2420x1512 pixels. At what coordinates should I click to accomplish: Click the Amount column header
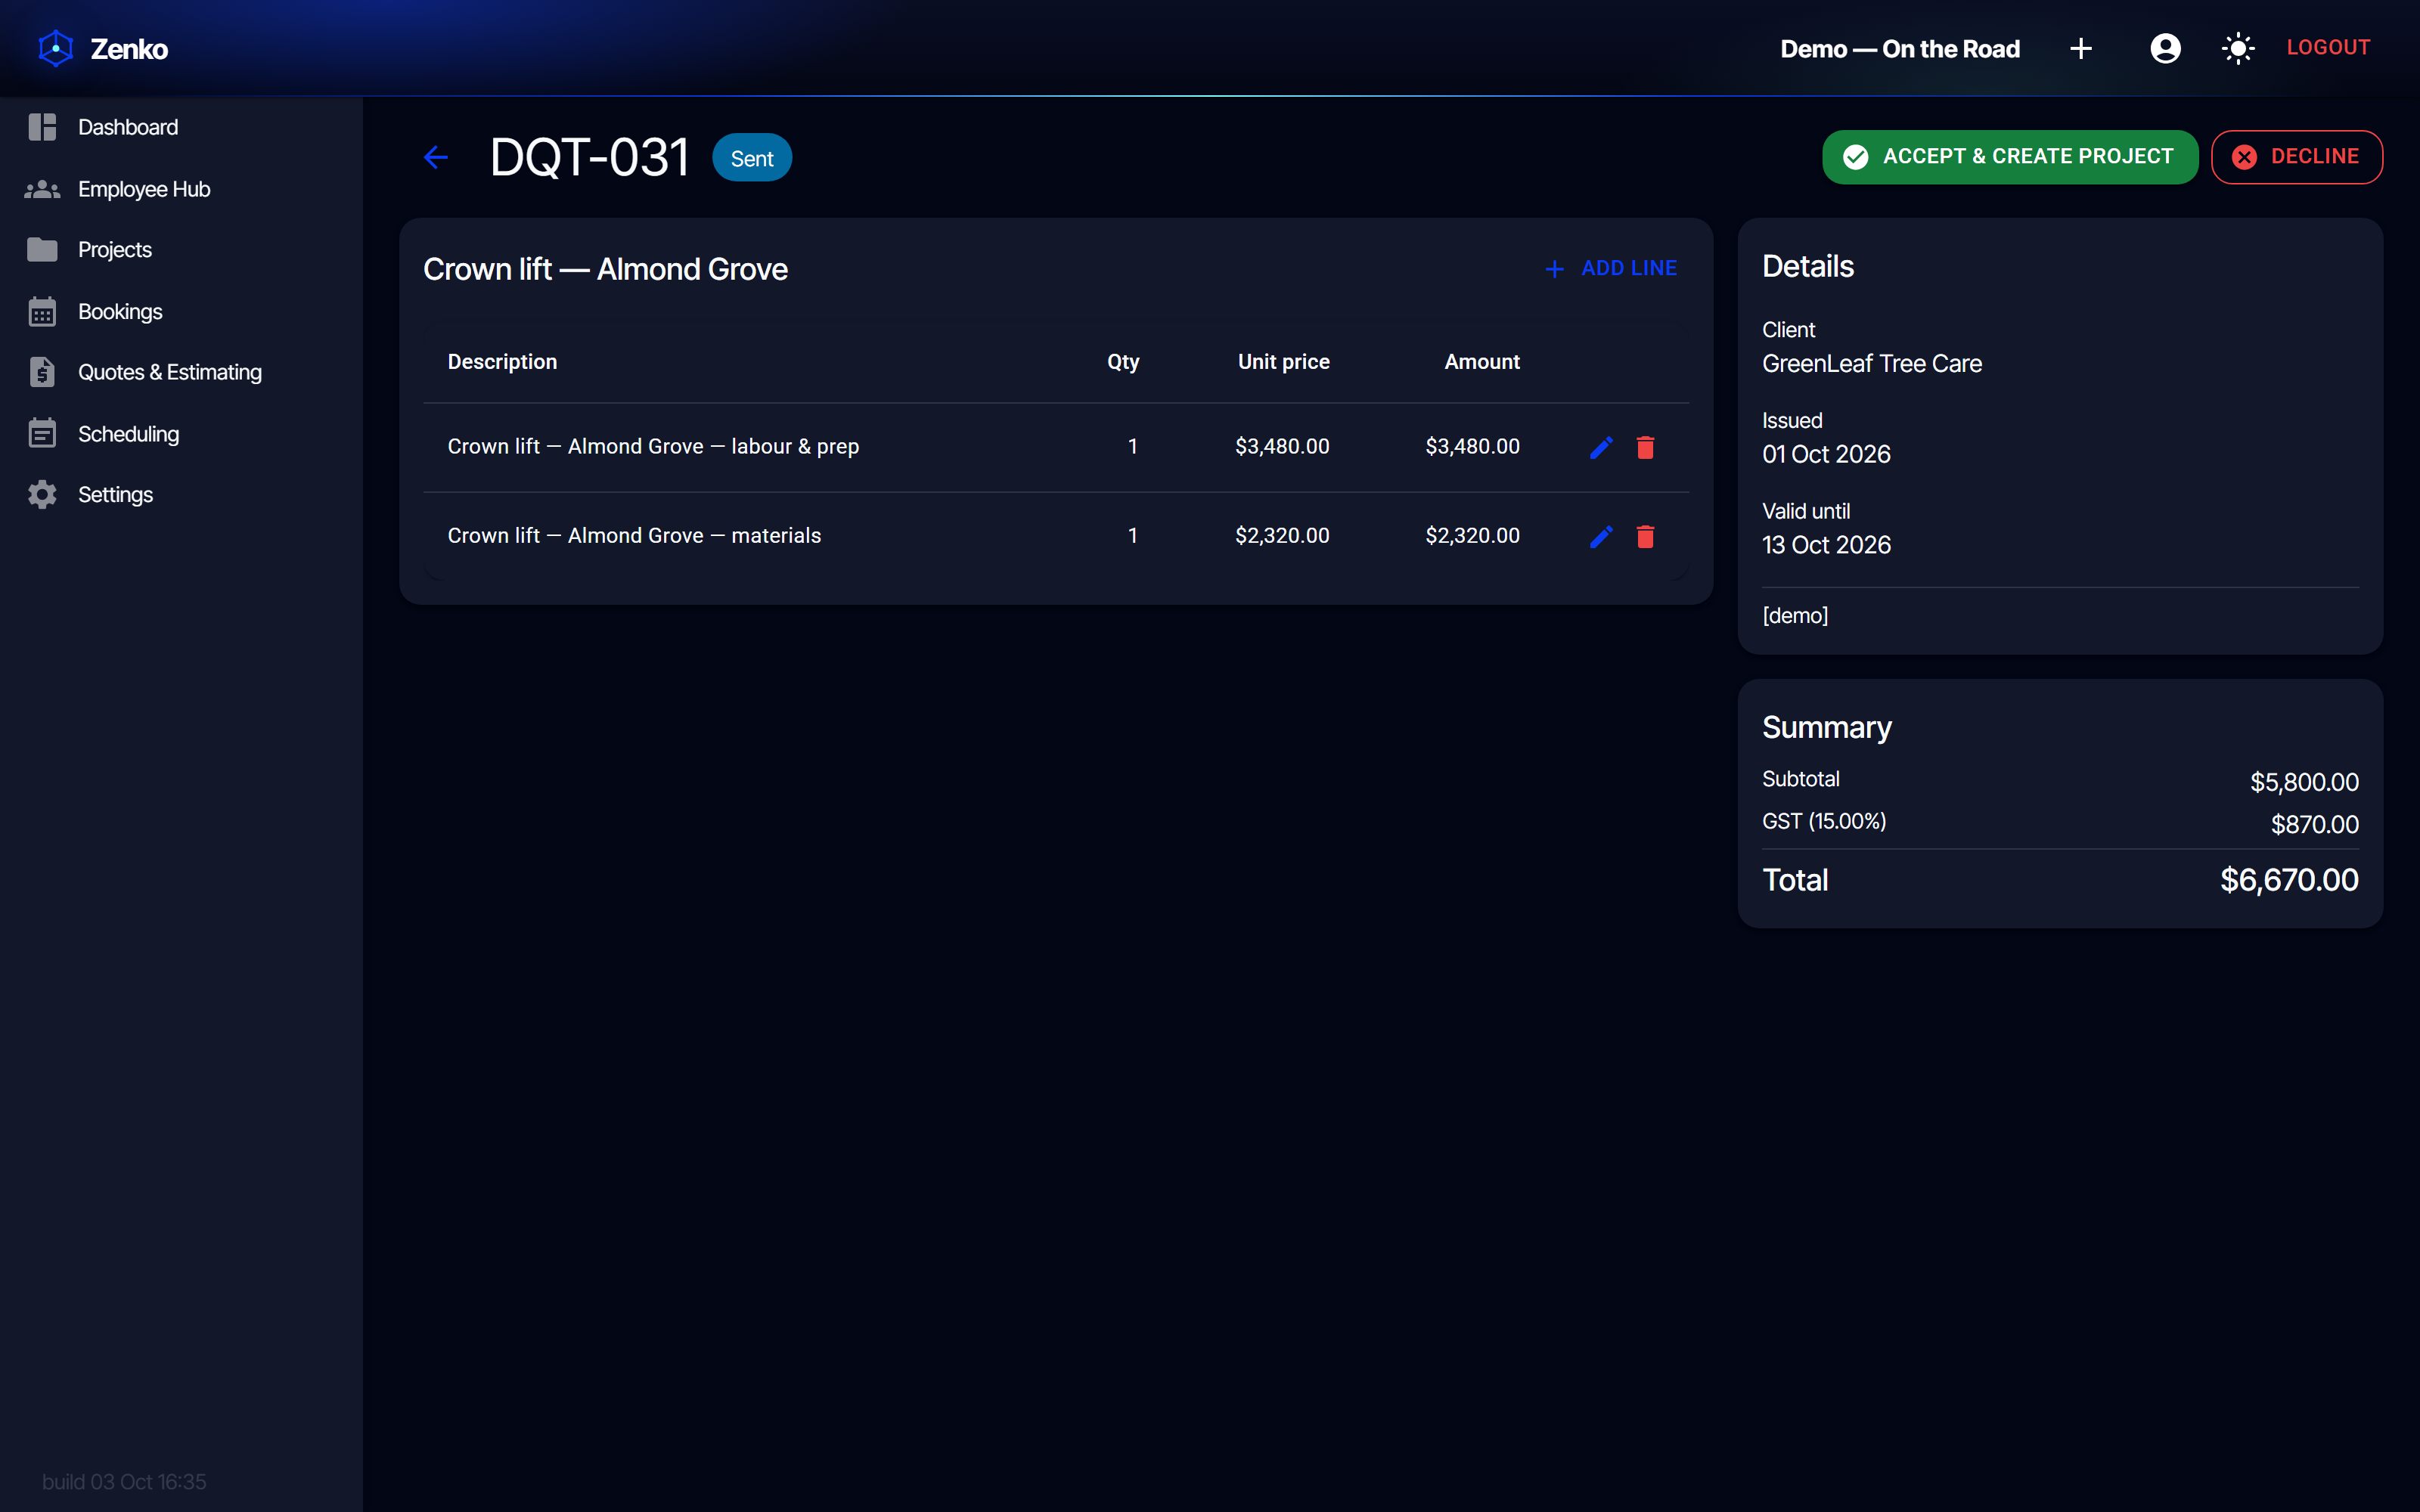coord(1482,362)
